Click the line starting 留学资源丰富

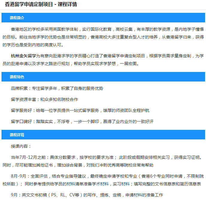point(44,99)
